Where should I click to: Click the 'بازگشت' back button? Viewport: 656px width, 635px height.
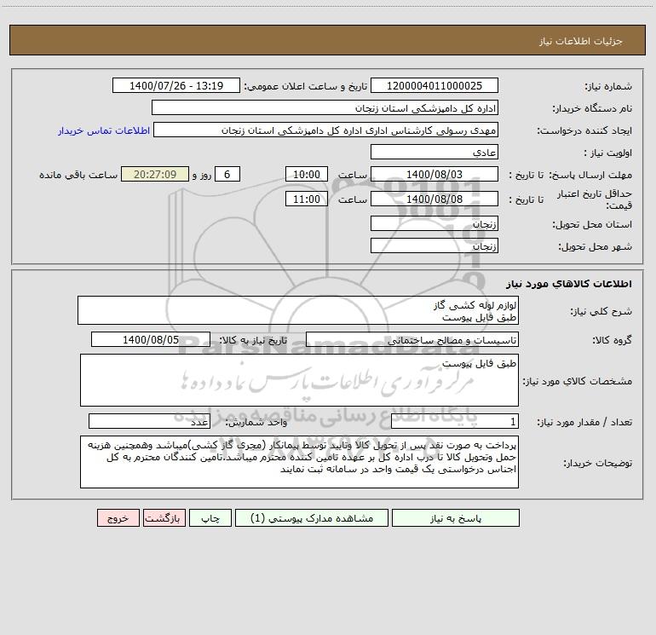(164, 517)
